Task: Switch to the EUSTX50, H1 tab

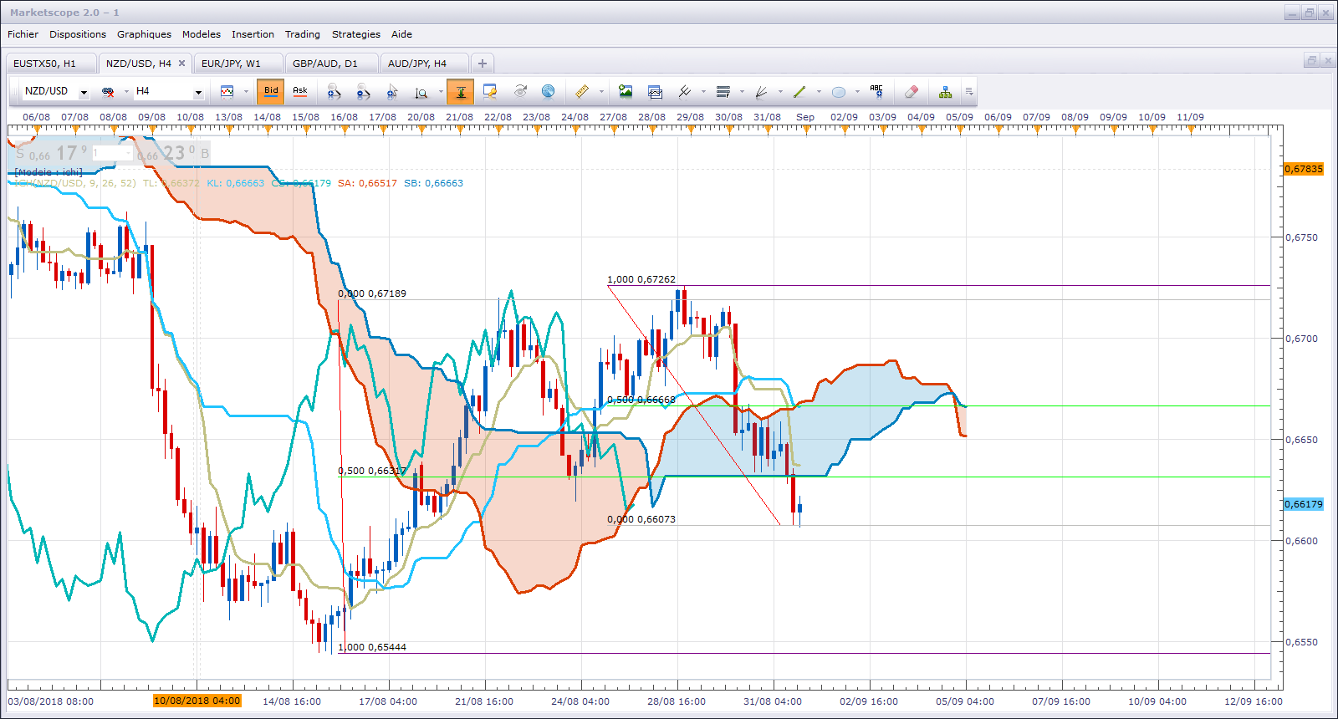Action: (x=50, y=64)
